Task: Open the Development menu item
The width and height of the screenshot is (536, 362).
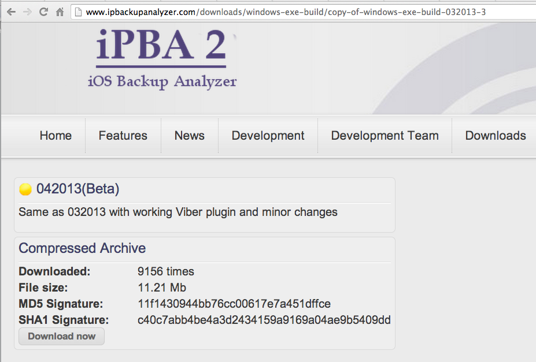Action: coord(268,136)
